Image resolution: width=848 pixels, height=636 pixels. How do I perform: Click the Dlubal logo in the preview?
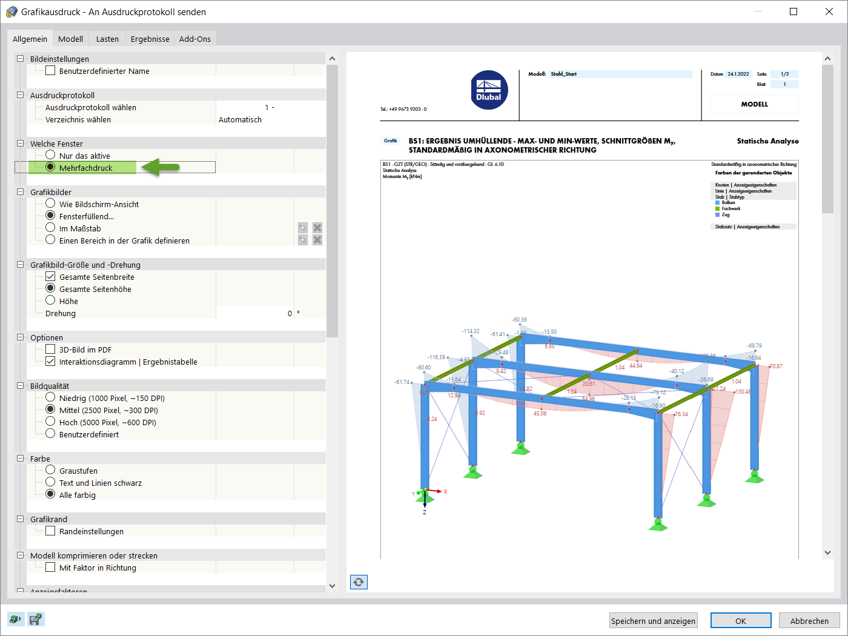point(489,90)
